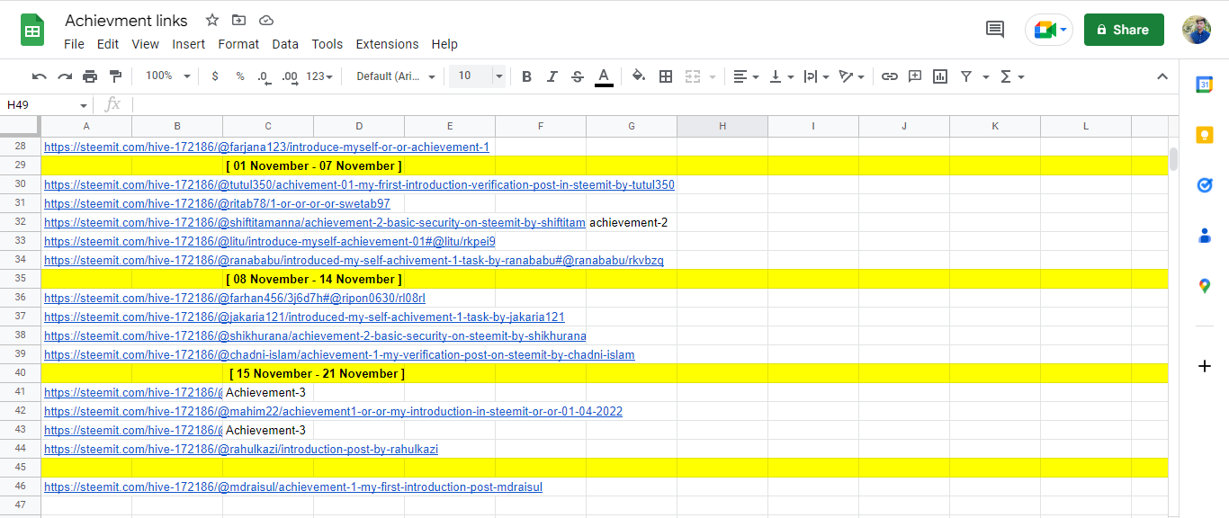The height and width of the screenshot is (518, 1229).
Task: Open text color picker
Action: 604,76
